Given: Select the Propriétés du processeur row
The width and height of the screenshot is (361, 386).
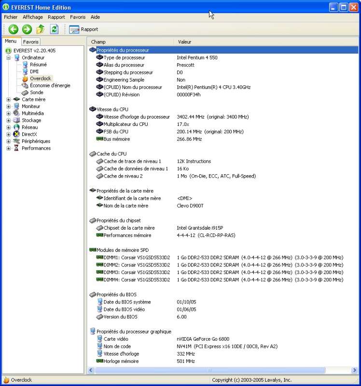Looking at the screenshot, I should click(123, 50).
